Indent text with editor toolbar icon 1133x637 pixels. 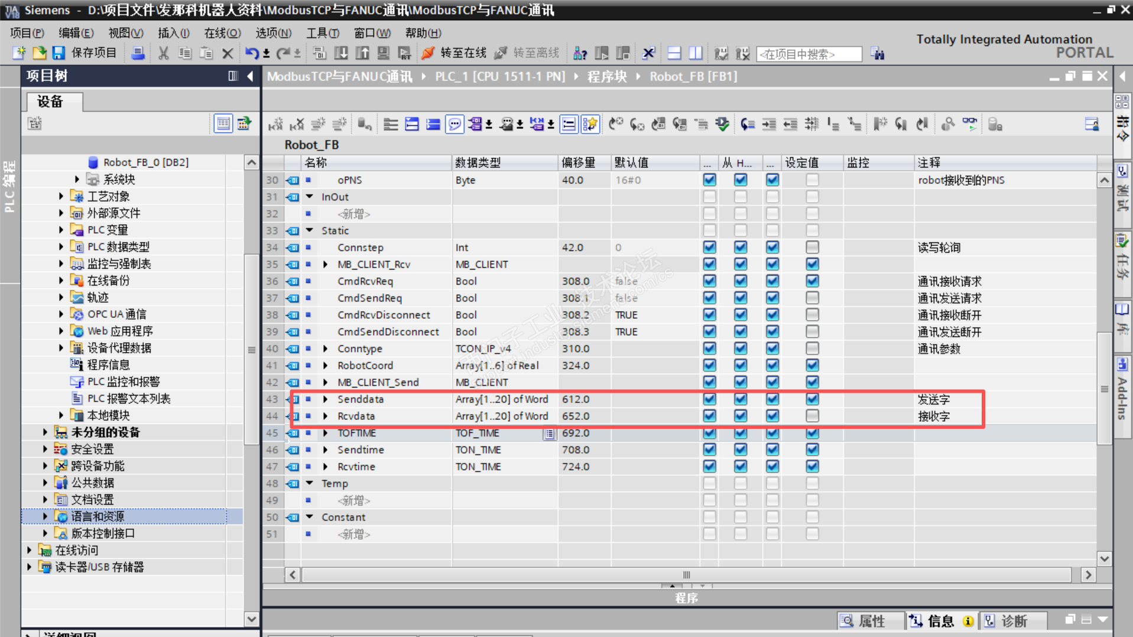click(769, 124)
